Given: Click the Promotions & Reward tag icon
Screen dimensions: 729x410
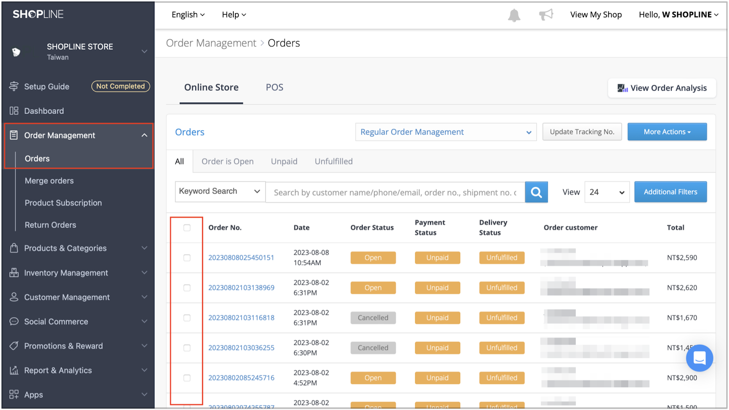Looking at the screenshot, I should 14,346.
